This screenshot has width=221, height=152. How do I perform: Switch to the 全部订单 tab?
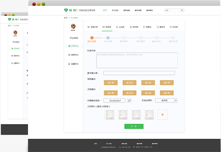[93, 27]
